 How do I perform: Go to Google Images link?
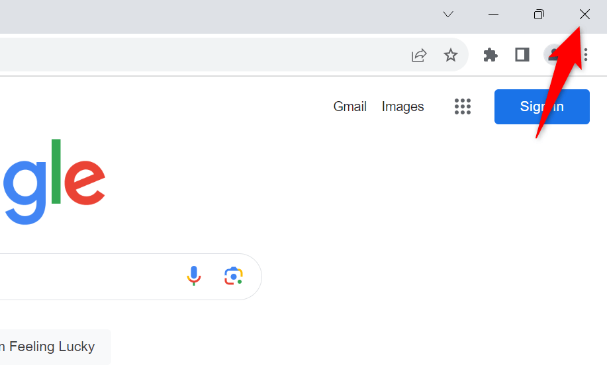click(x=402, y=106)
